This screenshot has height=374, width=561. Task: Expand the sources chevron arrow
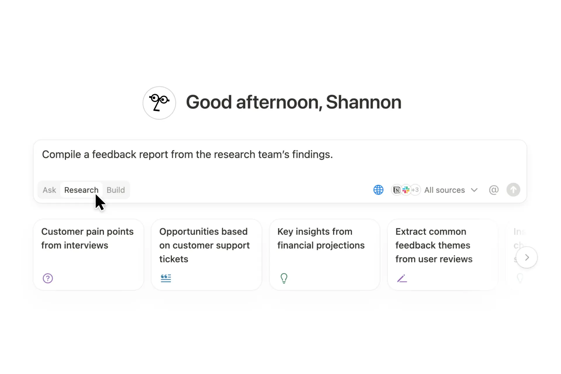point(474,190)
